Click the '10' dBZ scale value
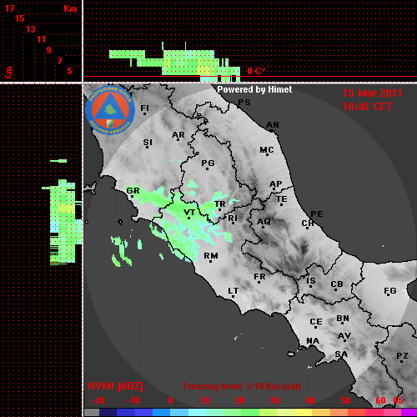Screen dimensions: 417x417 [205, 400]
